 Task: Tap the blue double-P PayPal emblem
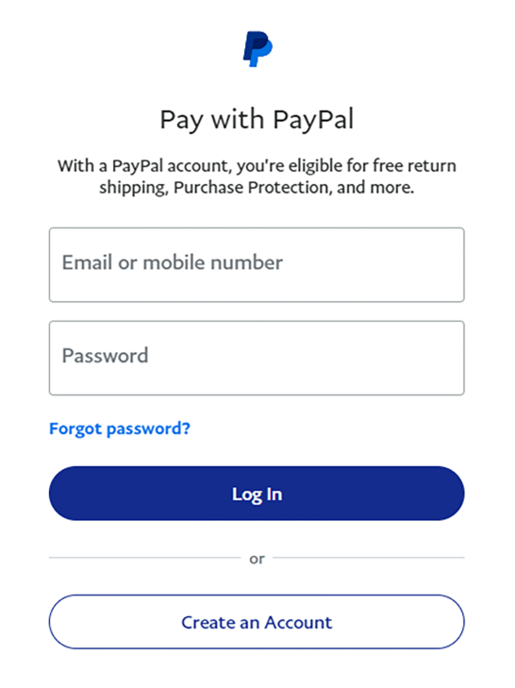tap(257, 49)
